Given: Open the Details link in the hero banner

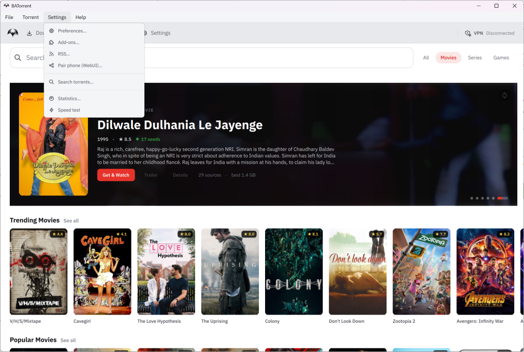Looking at the screenshot, I should 180,175.
